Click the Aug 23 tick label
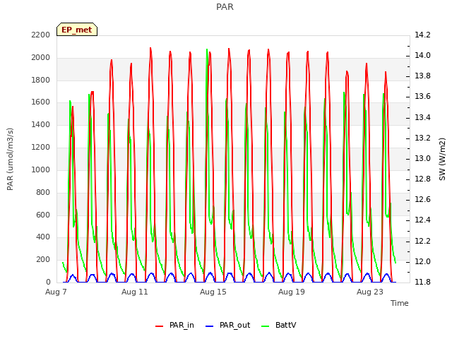 pos(370,292)
